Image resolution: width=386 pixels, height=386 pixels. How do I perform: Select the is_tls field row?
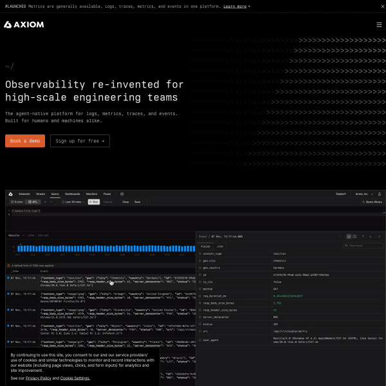(x=291, y=282)
